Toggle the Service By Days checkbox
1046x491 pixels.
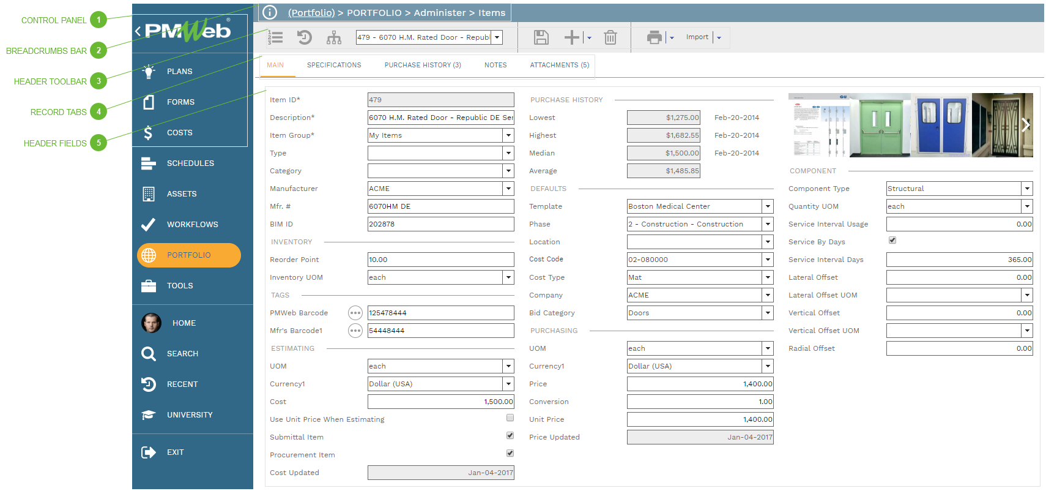tap(892, 241)
